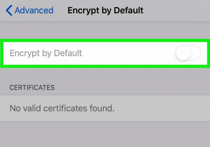Tap the blue back chevron icon

[9, 11]
